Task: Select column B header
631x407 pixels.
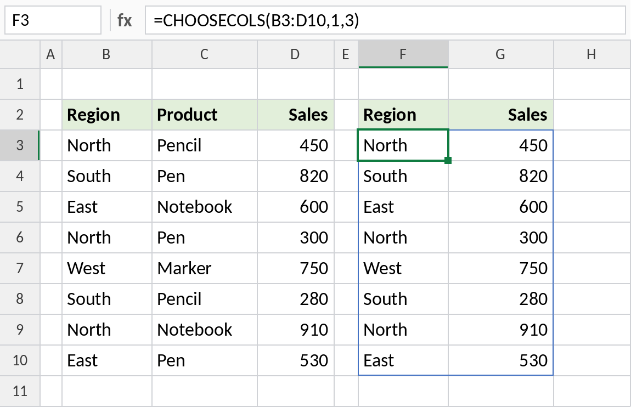Action: click(106, 54)
